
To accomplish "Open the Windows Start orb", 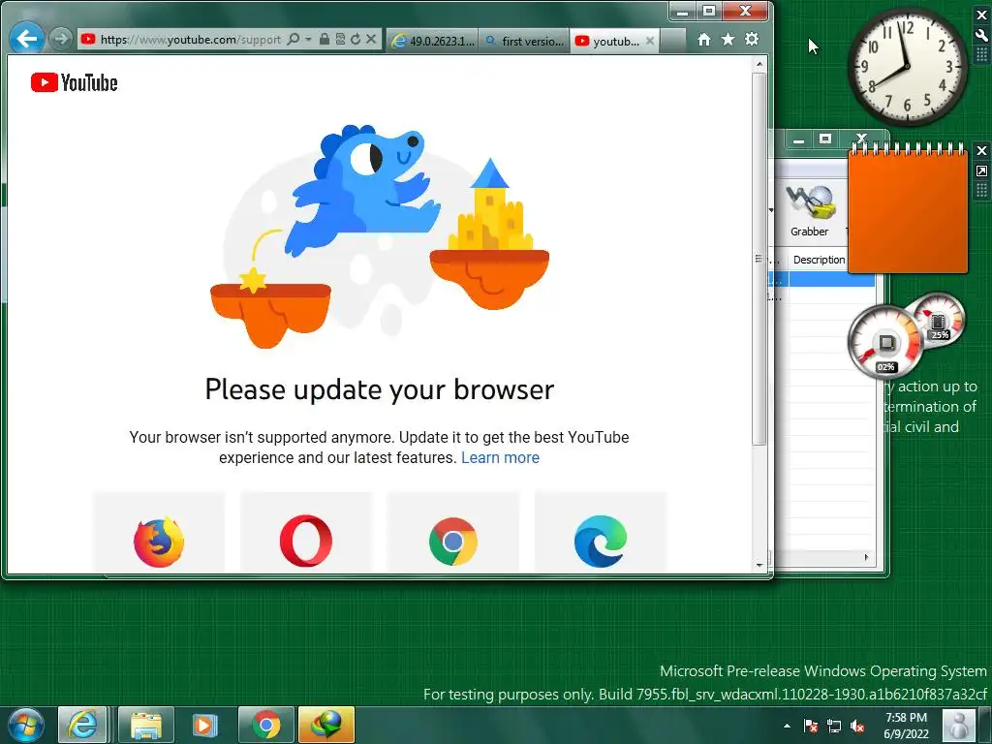I will click(26, 725).
